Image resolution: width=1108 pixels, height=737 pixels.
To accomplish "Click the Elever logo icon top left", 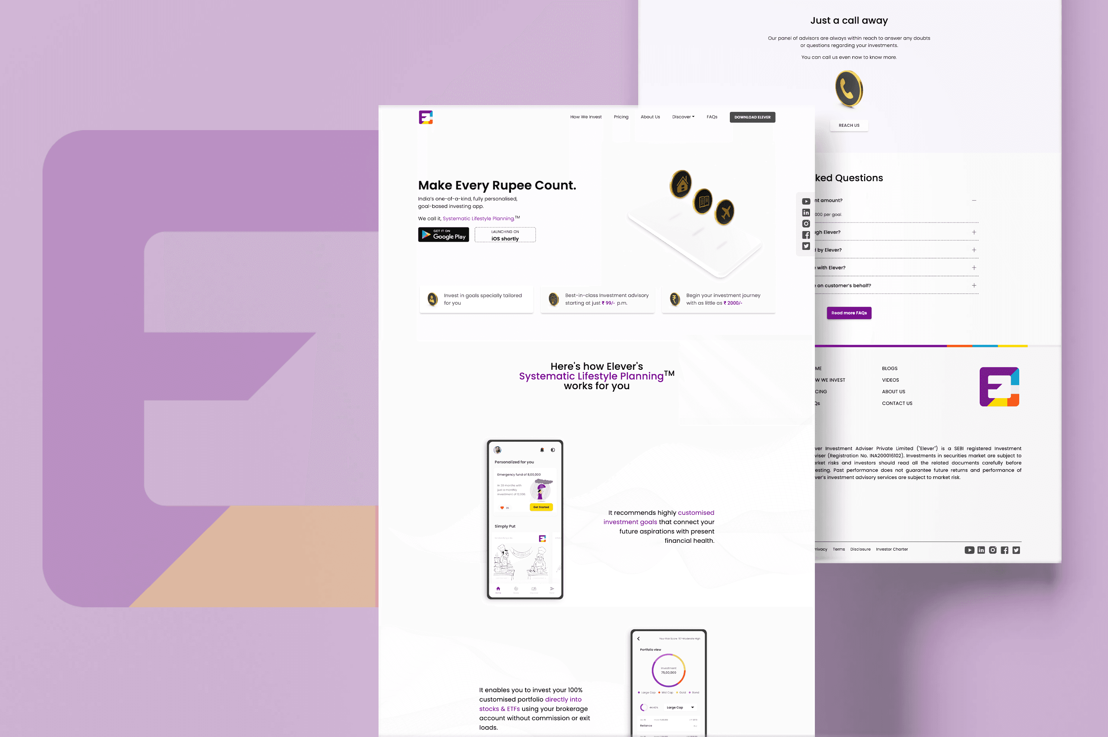I will coord(426,117).
